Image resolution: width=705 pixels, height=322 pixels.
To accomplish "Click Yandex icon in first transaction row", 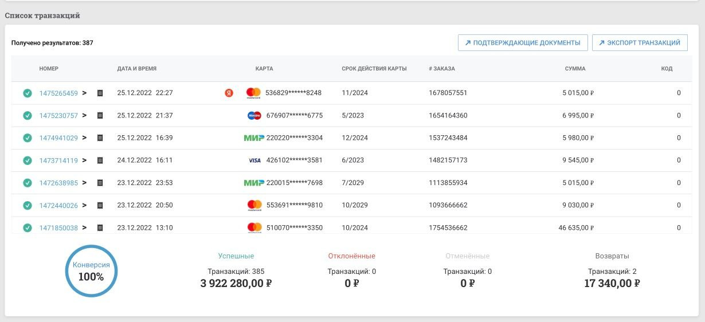I will 229,93.
